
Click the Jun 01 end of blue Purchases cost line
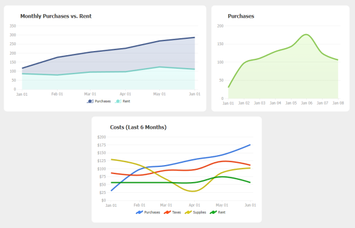[x=250, y=145]
